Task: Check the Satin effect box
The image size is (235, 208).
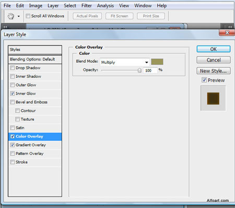Action: click(13, 128)
